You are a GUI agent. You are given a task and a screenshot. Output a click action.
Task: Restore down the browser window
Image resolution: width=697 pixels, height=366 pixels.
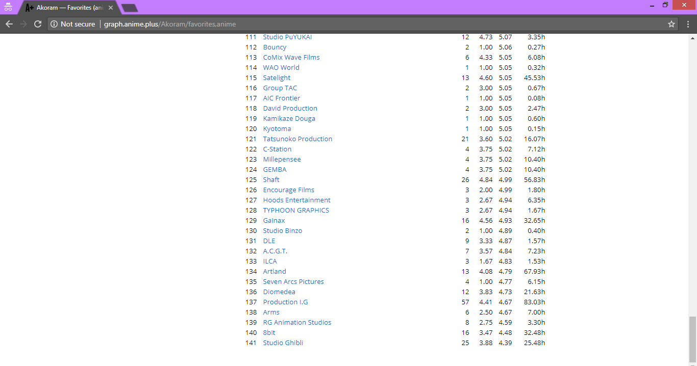click(x=665, y=5)
